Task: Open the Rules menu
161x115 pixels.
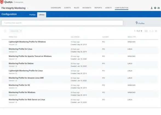Action: [x=76, y=8]
